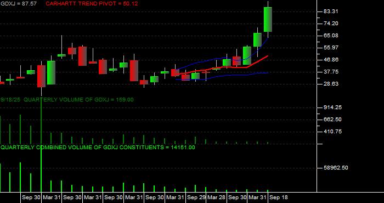This screenshot has width=384, height=203.
Task: Click the Mar 28 date label
Action: (217, 198)
